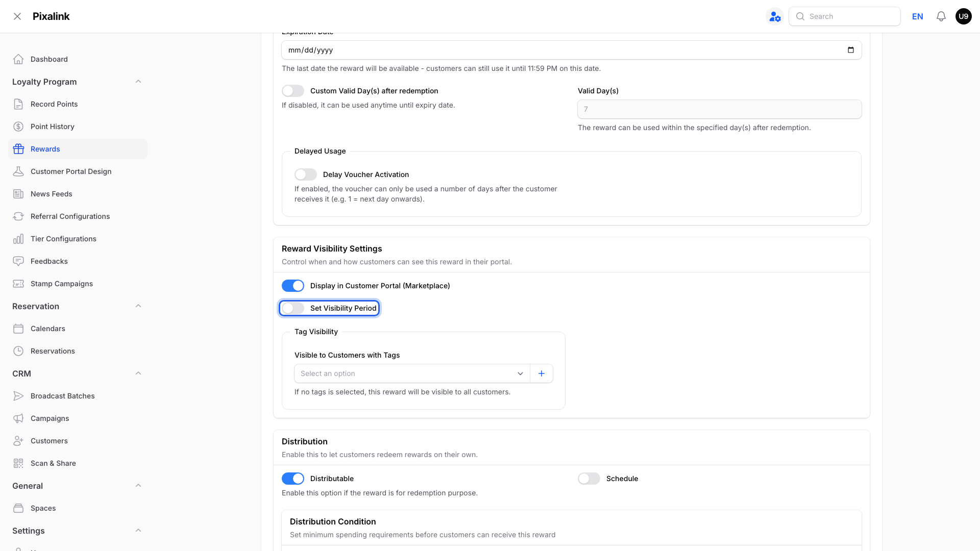
Task: Turn off the Distributable toggle
Action: pos(293,479)
